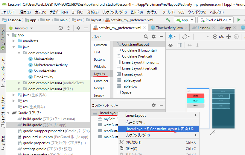Open the 1: プロジェクト side tool window
The width and height of the screenshot is (245, 155).
coord(3,38)
